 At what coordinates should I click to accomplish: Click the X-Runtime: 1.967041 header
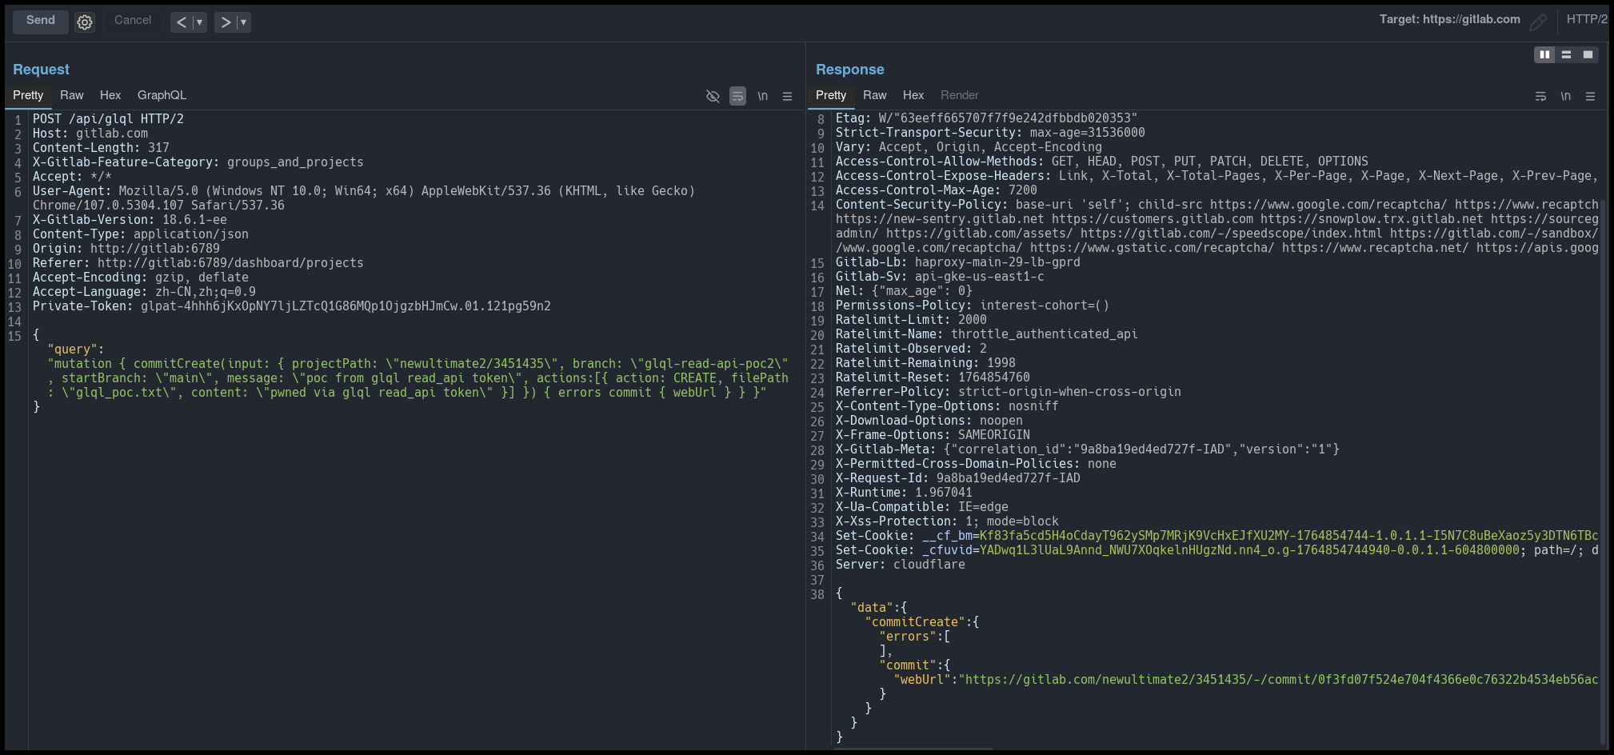click(904, 493)
